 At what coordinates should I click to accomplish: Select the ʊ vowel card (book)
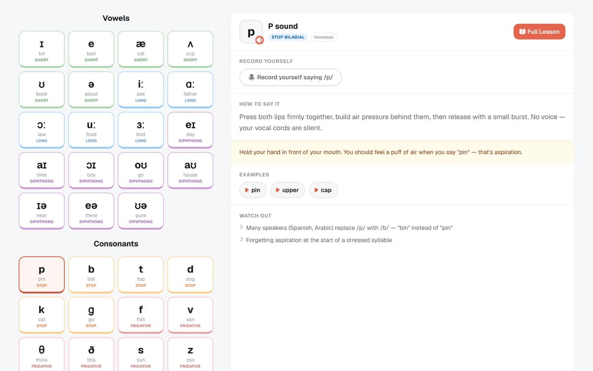click(x=42, y=90)
